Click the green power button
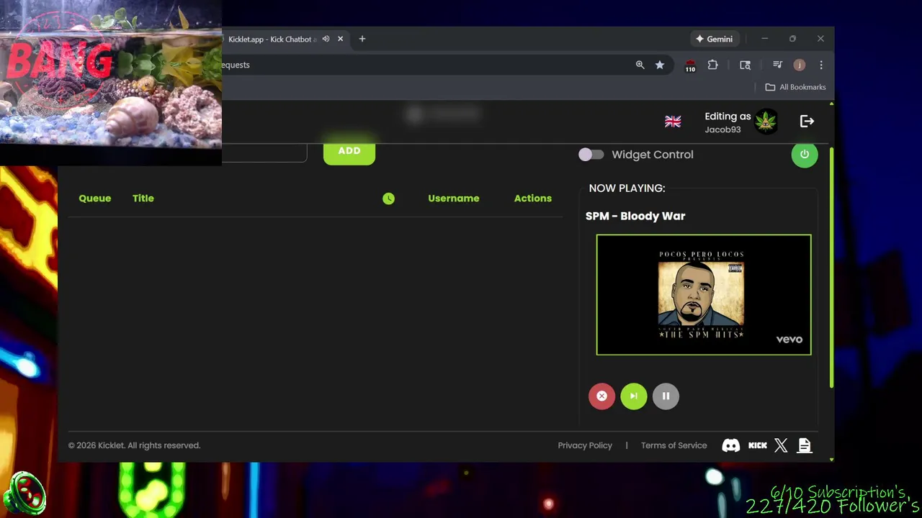 point(805,155)
